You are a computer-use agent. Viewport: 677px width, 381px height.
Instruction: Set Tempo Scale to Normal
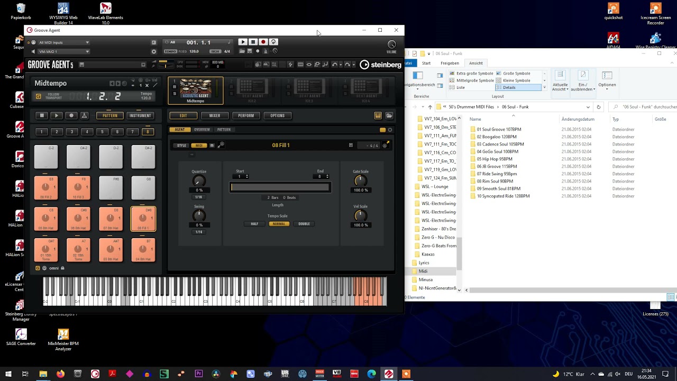click(279, 224)
